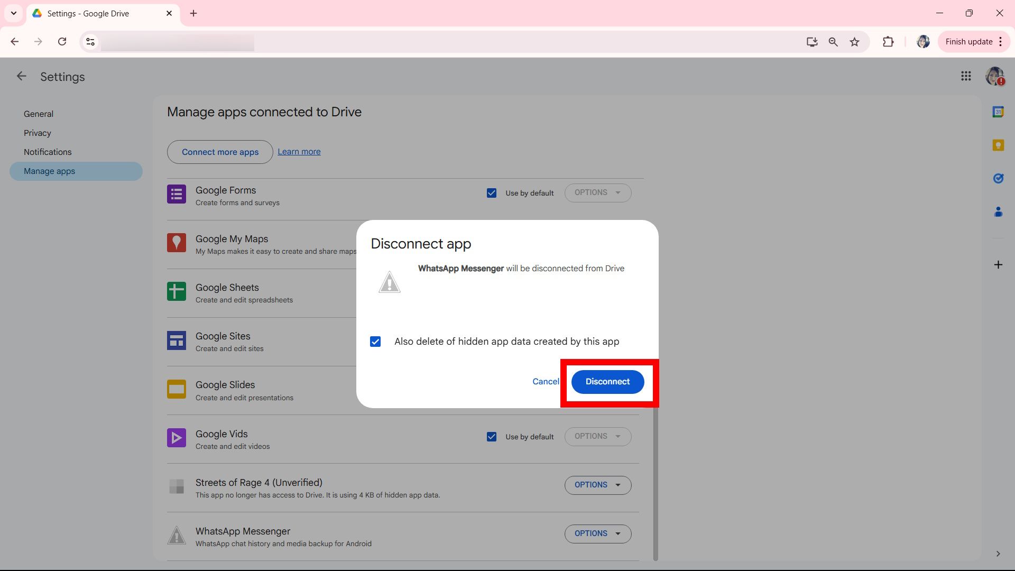Select the Google Slides icon

click(176, 389)
